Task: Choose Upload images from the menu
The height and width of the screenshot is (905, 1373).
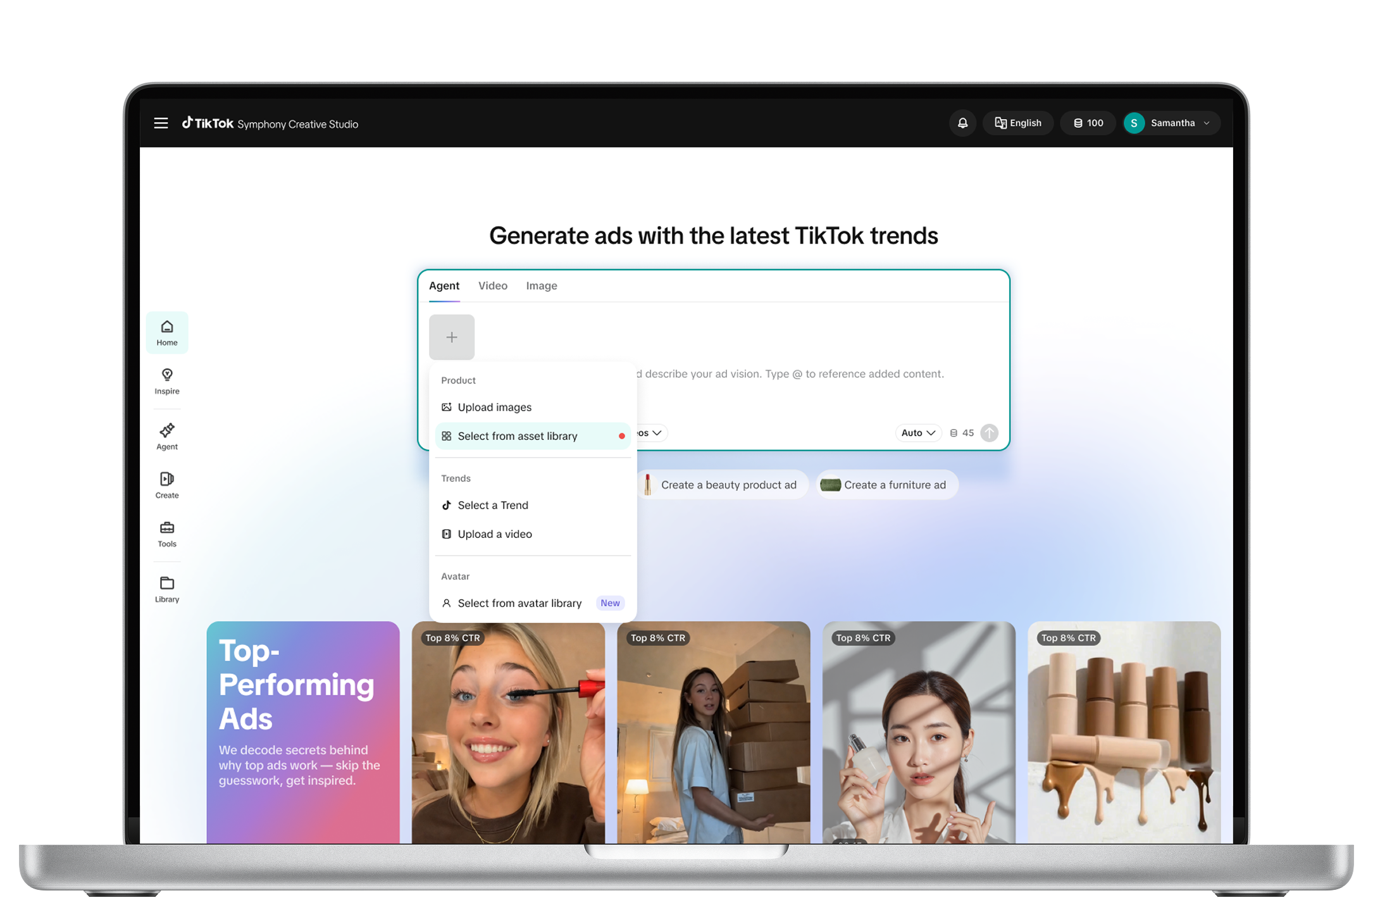Action: (x=533, y=407)
